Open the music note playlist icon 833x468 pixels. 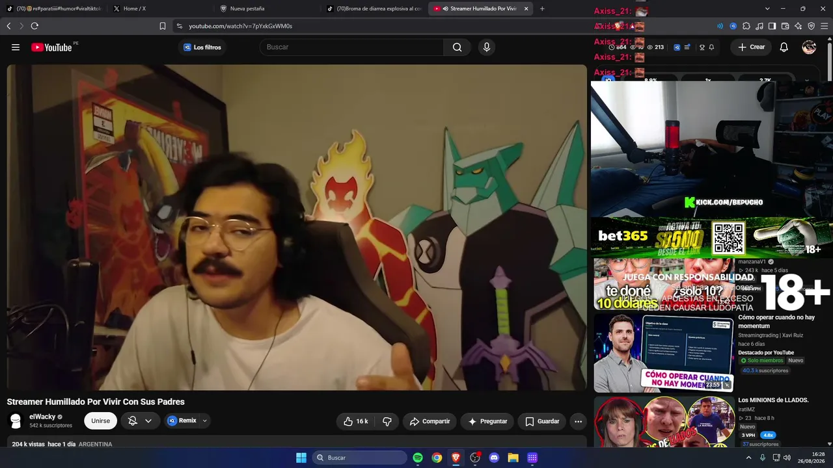[x=759, y=26]
